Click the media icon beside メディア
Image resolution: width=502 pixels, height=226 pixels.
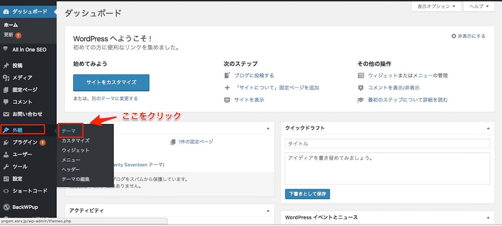6,77
